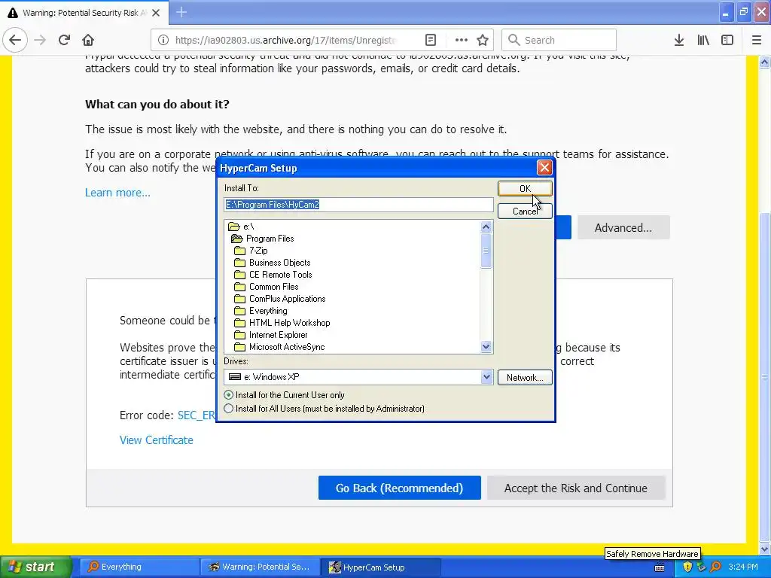Click the 3:24 PM system clock

pyautogui.click(x=742, y=567)
